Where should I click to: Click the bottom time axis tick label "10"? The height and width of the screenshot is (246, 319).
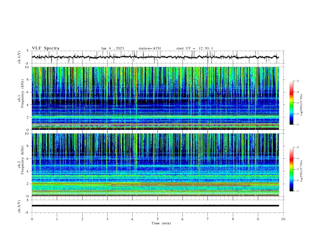[x=283, y=219]
